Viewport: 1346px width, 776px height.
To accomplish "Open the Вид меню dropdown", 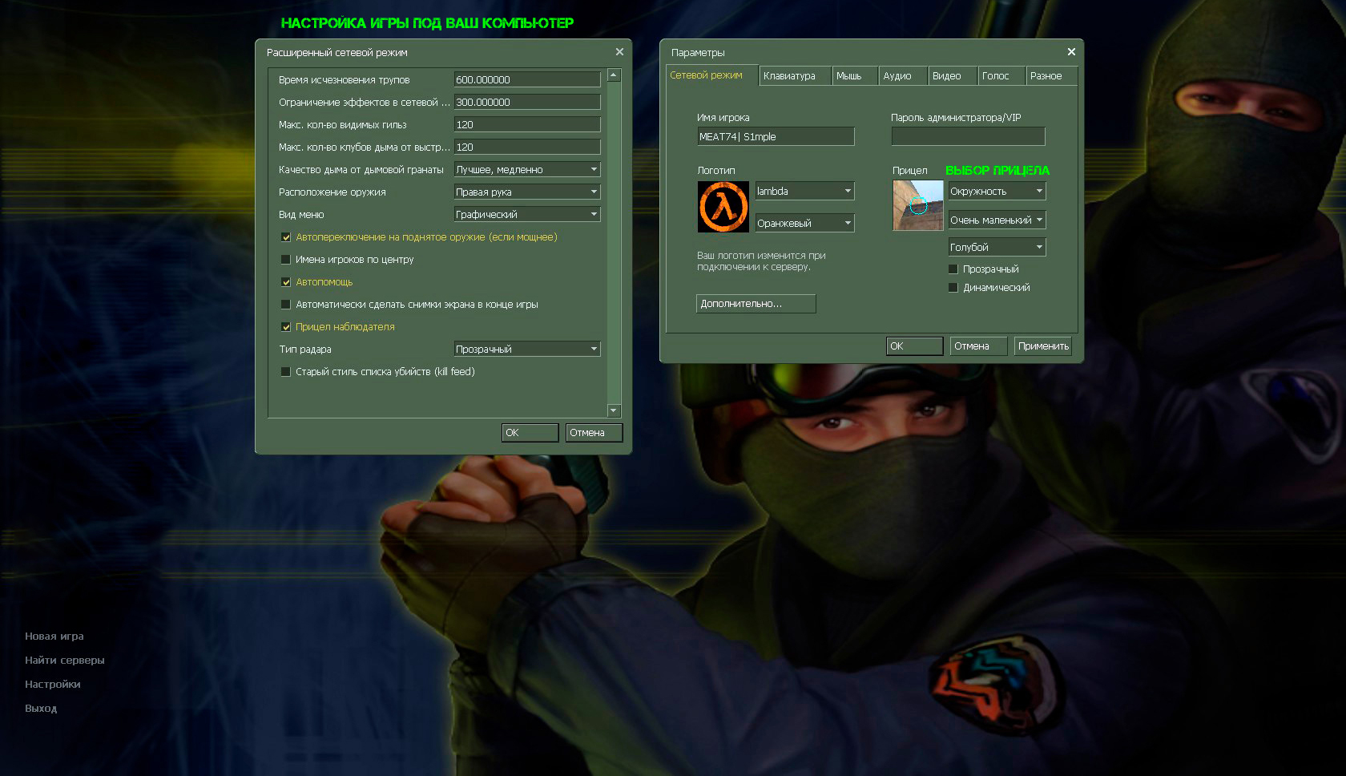I will (527, 215).
